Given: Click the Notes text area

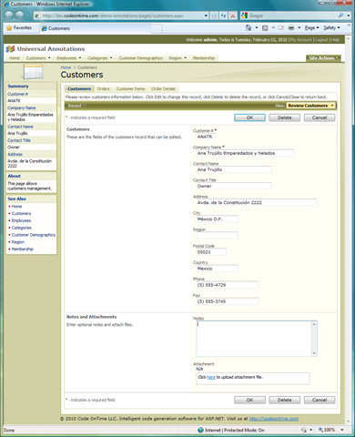Looking at the screenshot, I should [254, 339].
